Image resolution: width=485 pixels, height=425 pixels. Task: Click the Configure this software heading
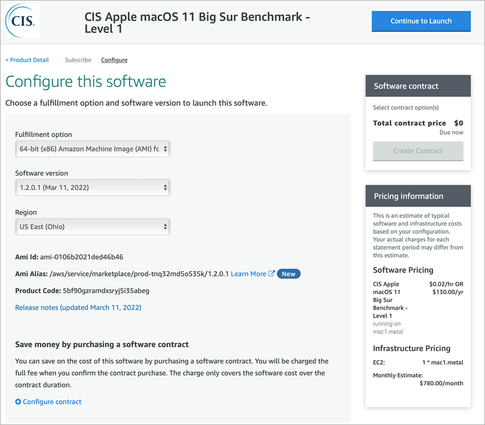[86, 82]
